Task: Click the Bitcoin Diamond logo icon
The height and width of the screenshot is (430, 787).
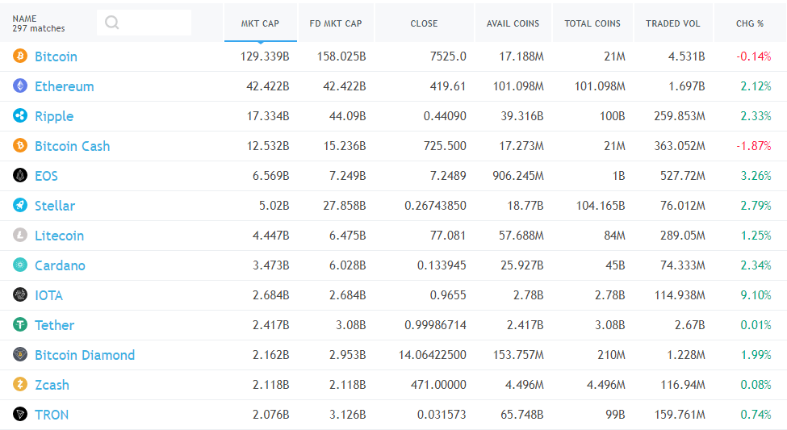Action: point(20,355)
